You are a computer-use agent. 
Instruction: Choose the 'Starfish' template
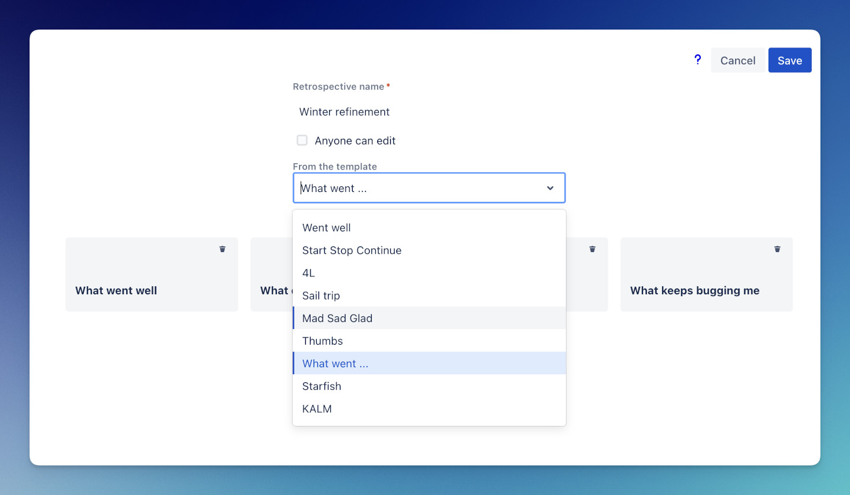[x=429, y=386]
